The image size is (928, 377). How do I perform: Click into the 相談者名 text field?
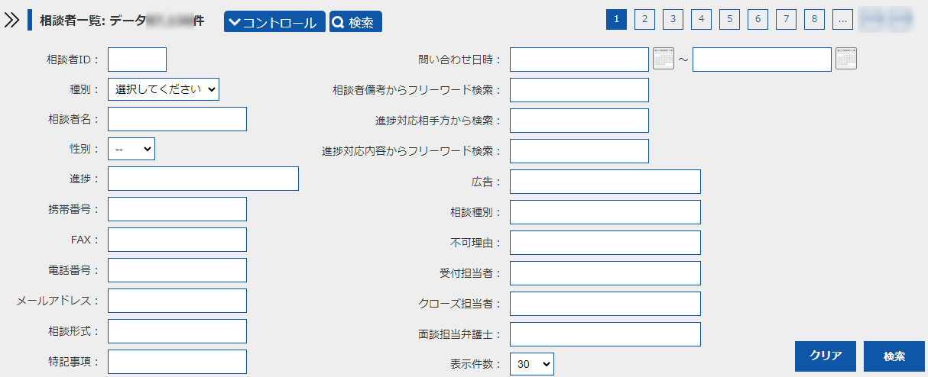click(x=177, y=119)
